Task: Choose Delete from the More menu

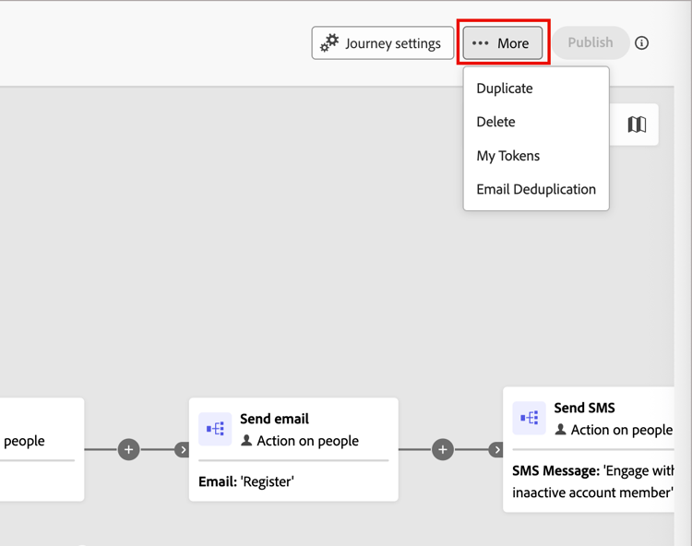Action: 536,122
